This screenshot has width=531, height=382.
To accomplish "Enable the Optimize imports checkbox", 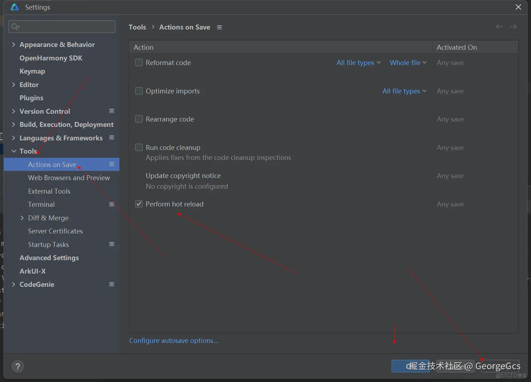I will pos(139,91).
